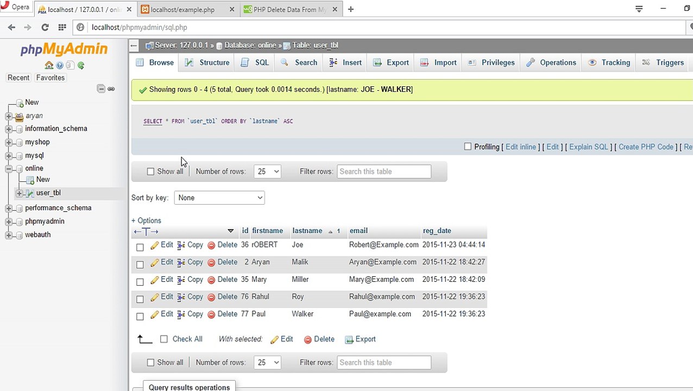The image size is (693, 391).
Task: Click the New table icon under online
Action: [30, 180]
